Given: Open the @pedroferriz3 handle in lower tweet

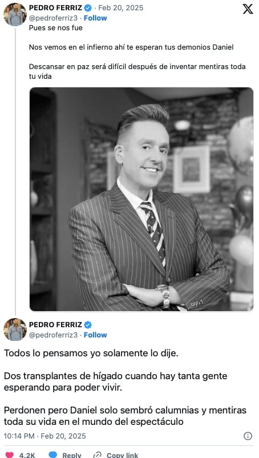Looking at the screenshot, I should click(x=54, y=335).
